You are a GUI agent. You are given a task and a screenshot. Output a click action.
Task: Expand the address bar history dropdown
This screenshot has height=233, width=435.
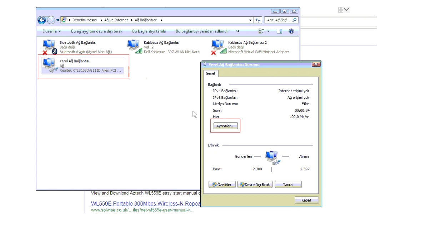click(250, 20)
